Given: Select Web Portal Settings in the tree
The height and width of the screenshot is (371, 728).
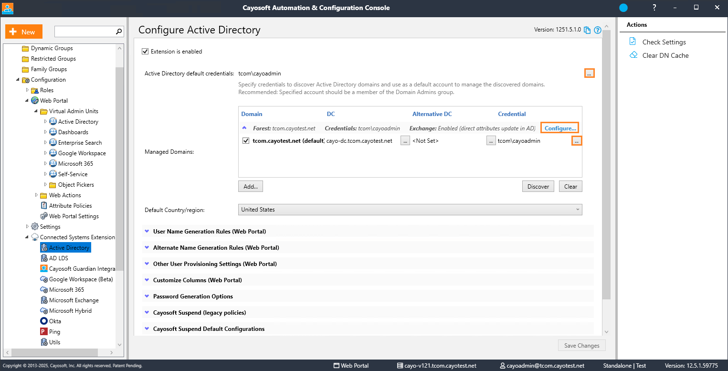Looking at the screenshot, I should (x=74, y=216).
